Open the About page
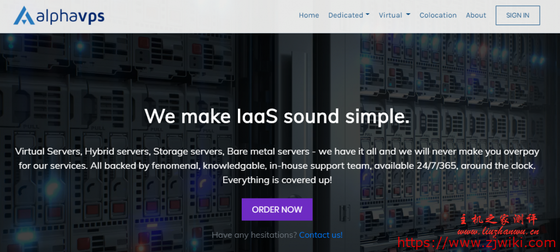Screen dimensions: 560x252 tap(476, 15)
